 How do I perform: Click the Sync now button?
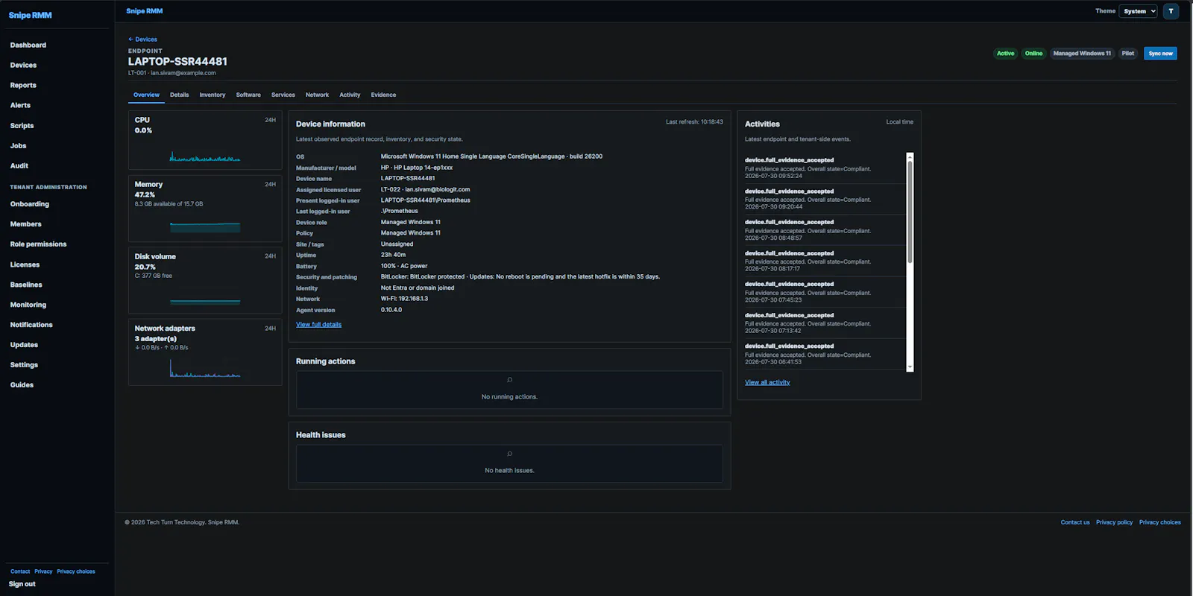[x=1160, y=54]
